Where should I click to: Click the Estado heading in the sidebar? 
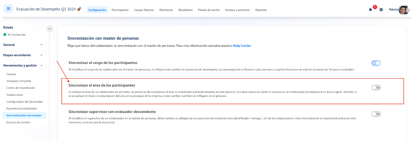coord(8,28)
